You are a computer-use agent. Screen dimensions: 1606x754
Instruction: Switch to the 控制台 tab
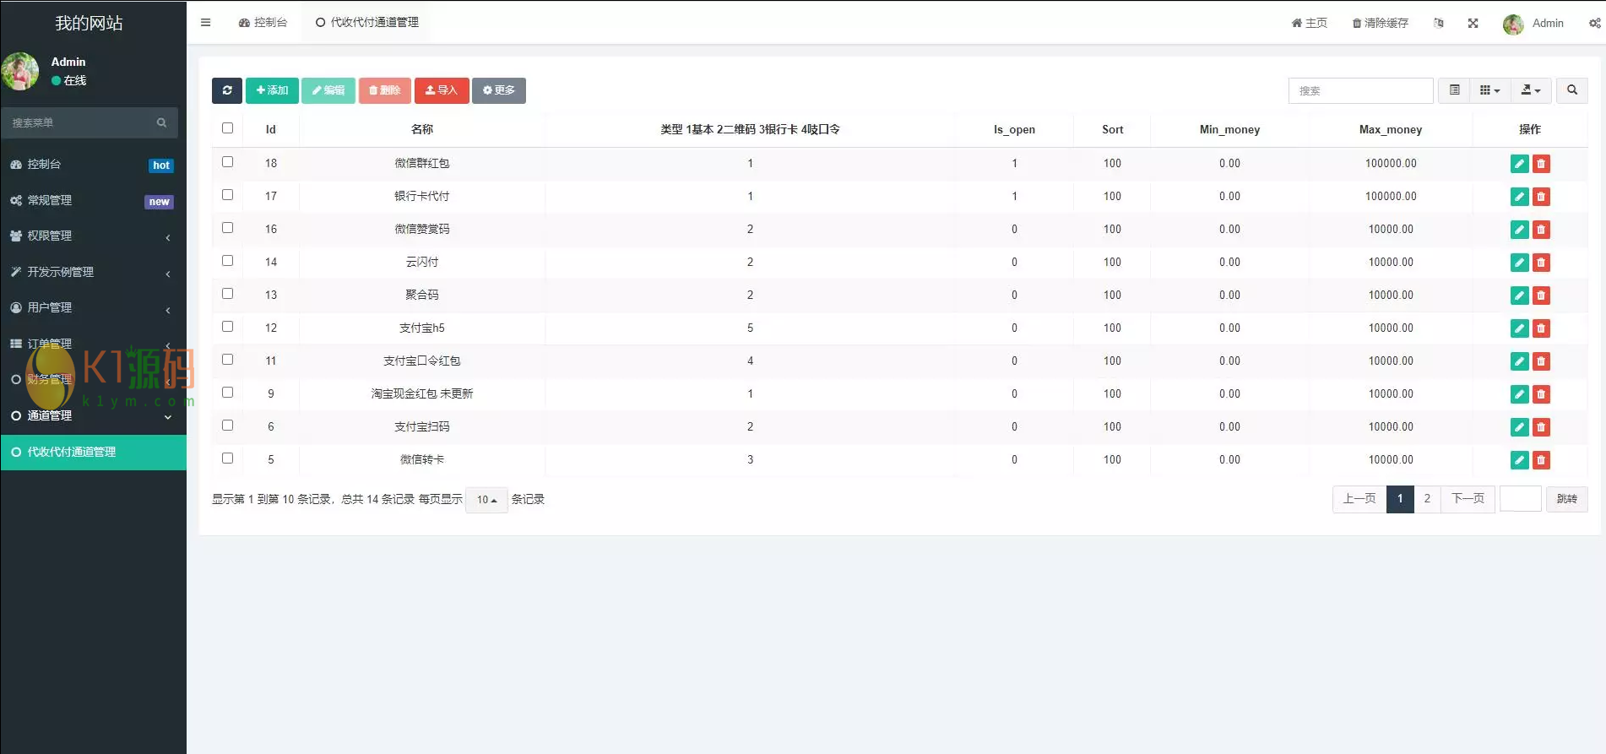point(263,23)
